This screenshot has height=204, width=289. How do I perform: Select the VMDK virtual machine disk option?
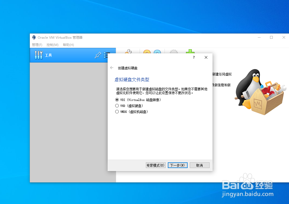tap(131, 112)
